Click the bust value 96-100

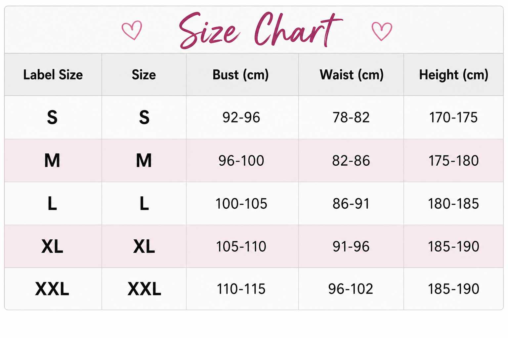tap(241, 161)
